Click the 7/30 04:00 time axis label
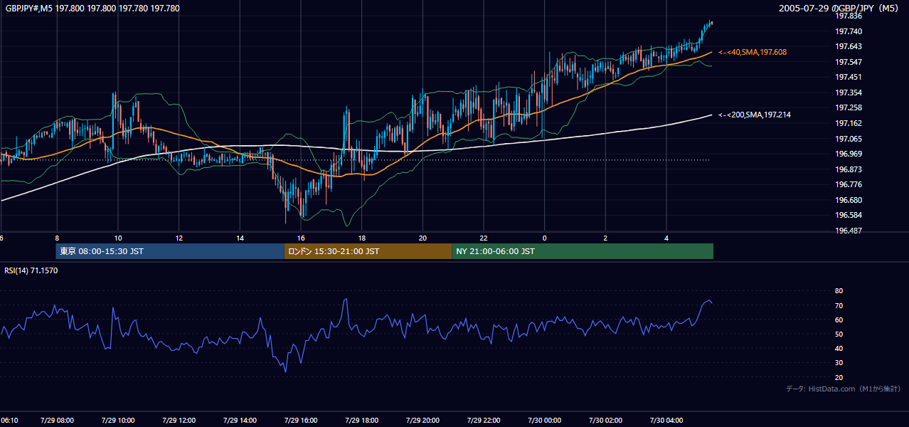Image resolution: width=909 pixels, height=427 pixels. 666,420
